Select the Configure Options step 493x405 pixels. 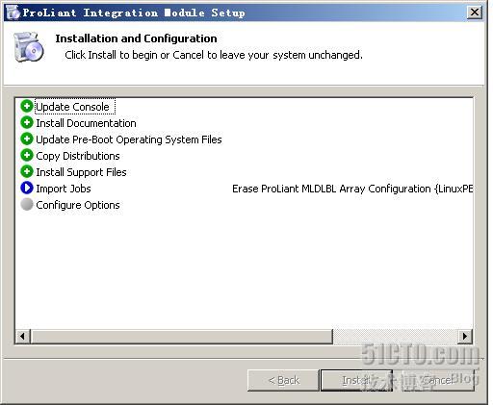[78, 205]
